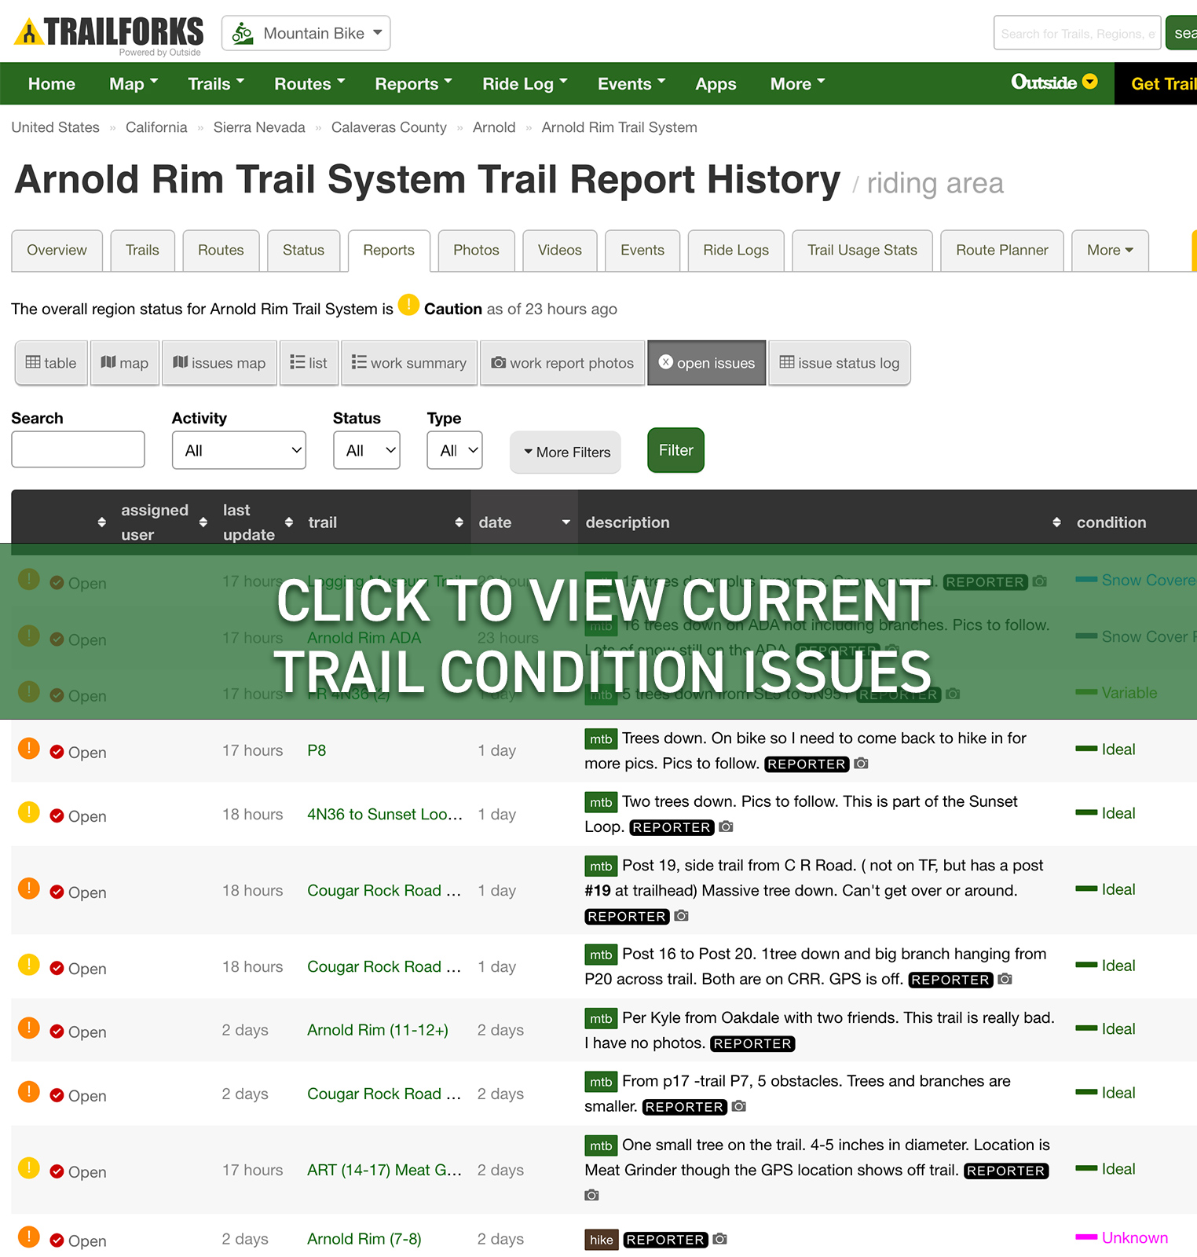This screenshot has width=1197, height=1257.
Task: Open the issues map view
Action: coord(219,363)
